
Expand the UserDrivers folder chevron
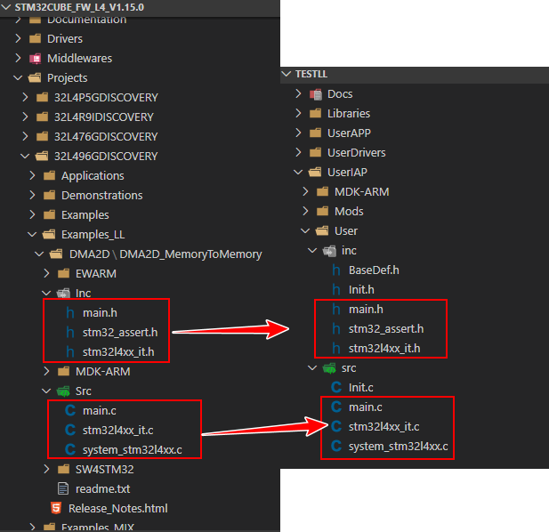(x=298, y=153)
